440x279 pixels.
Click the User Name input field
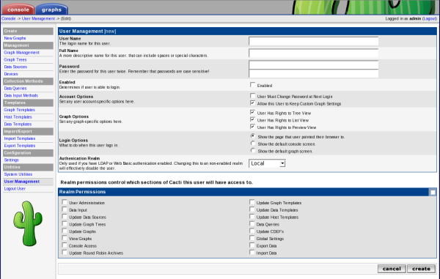coord(313,41)
